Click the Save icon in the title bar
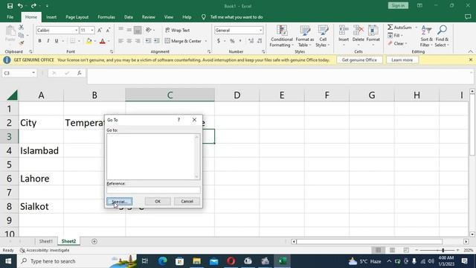Viewport: 476px width, 268px height. pyautogui.click(x=10, y=6)
